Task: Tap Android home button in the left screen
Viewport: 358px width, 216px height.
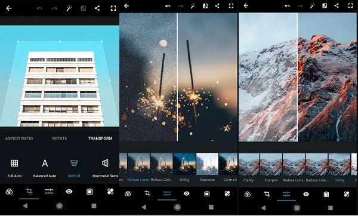Action: (59, 206)
